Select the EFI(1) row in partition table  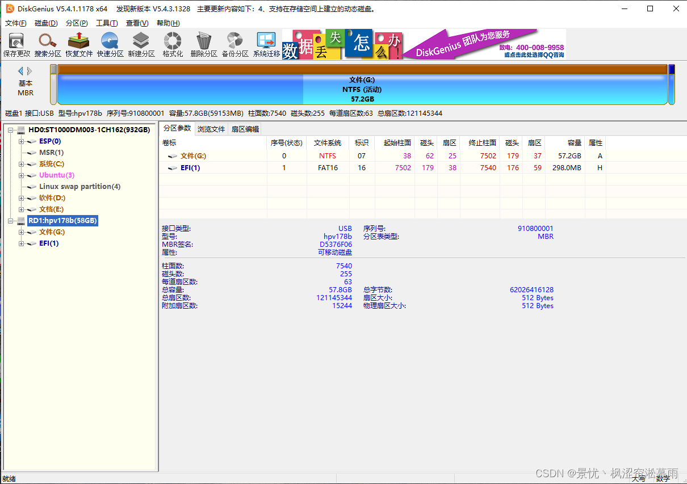[x=190, y=168]
